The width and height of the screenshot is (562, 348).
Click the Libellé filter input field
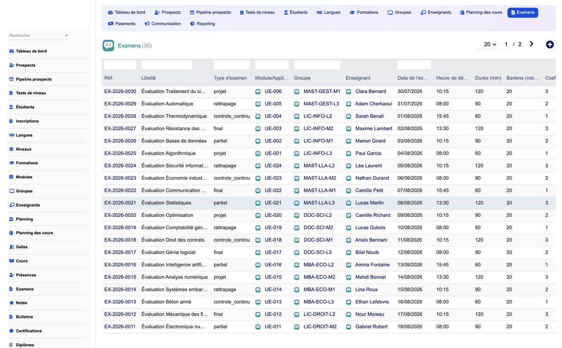coord(167,65)
